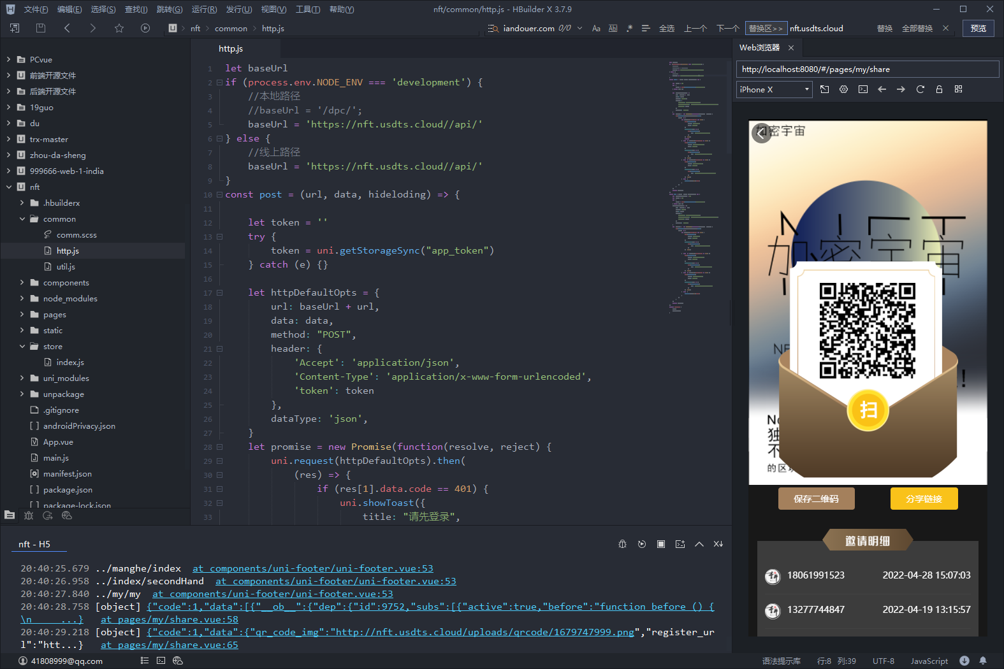Click 下一个 to find next match
Image resolution: width=1004 pixels, height=669 pixels.
click(728, 28)
